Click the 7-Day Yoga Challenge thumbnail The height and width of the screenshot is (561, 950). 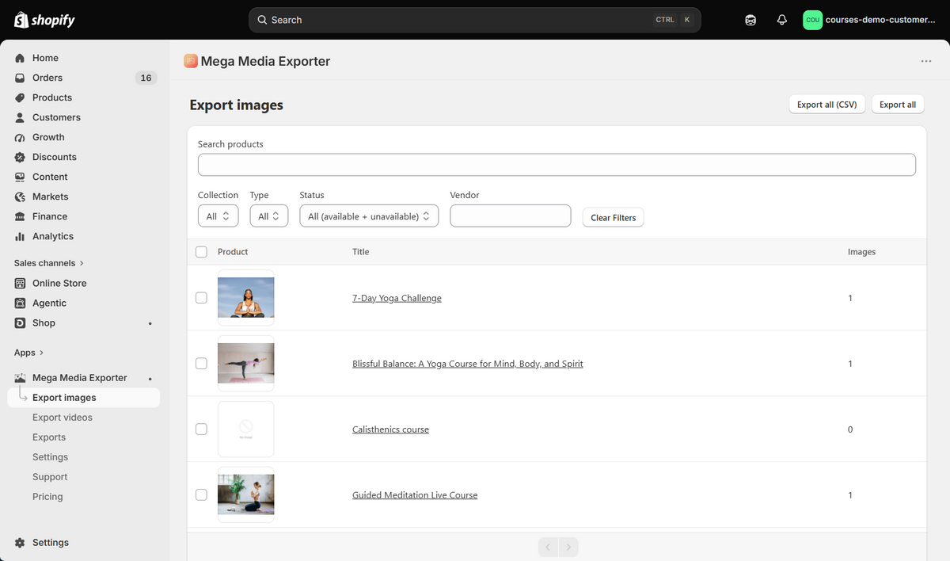pyautogui.click(x=246, y=298)
